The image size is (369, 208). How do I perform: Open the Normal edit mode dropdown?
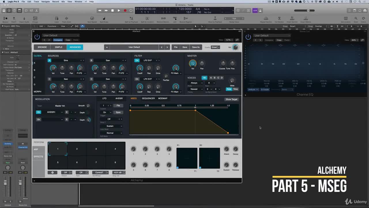[111, 133]
